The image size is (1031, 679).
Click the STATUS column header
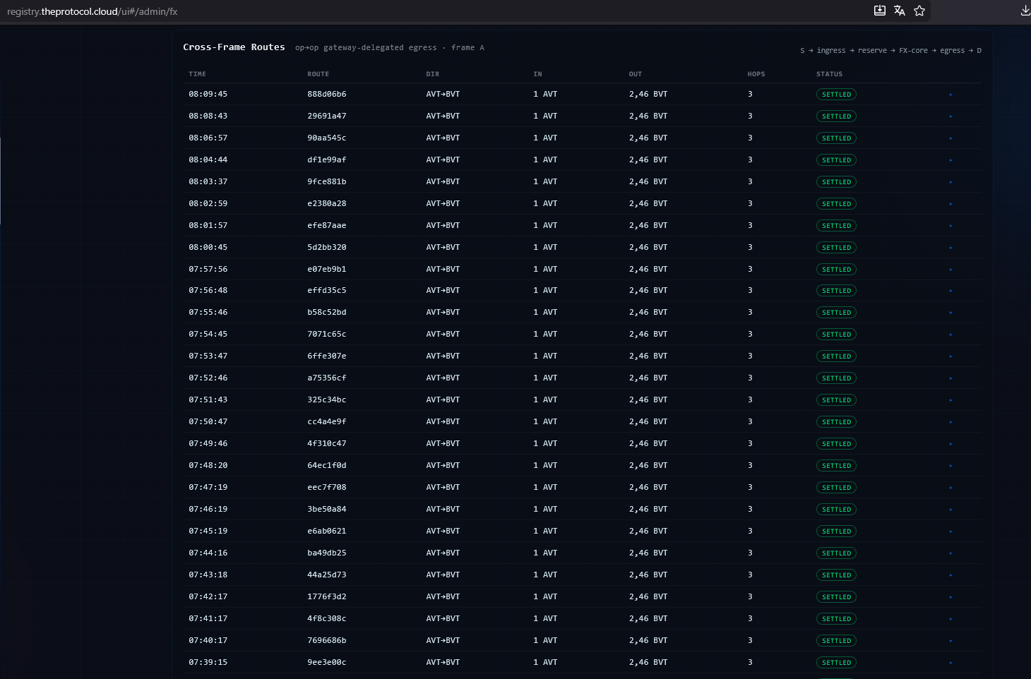click(829, 74)
